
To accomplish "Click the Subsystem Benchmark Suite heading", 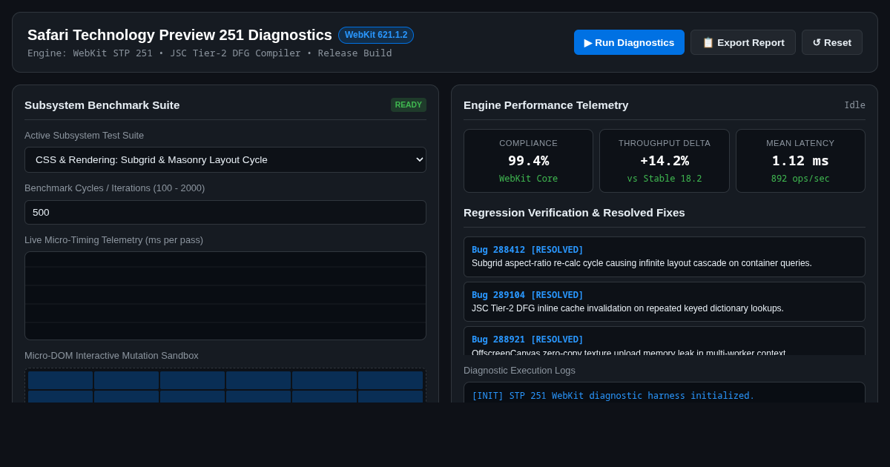I will point(102,105).
